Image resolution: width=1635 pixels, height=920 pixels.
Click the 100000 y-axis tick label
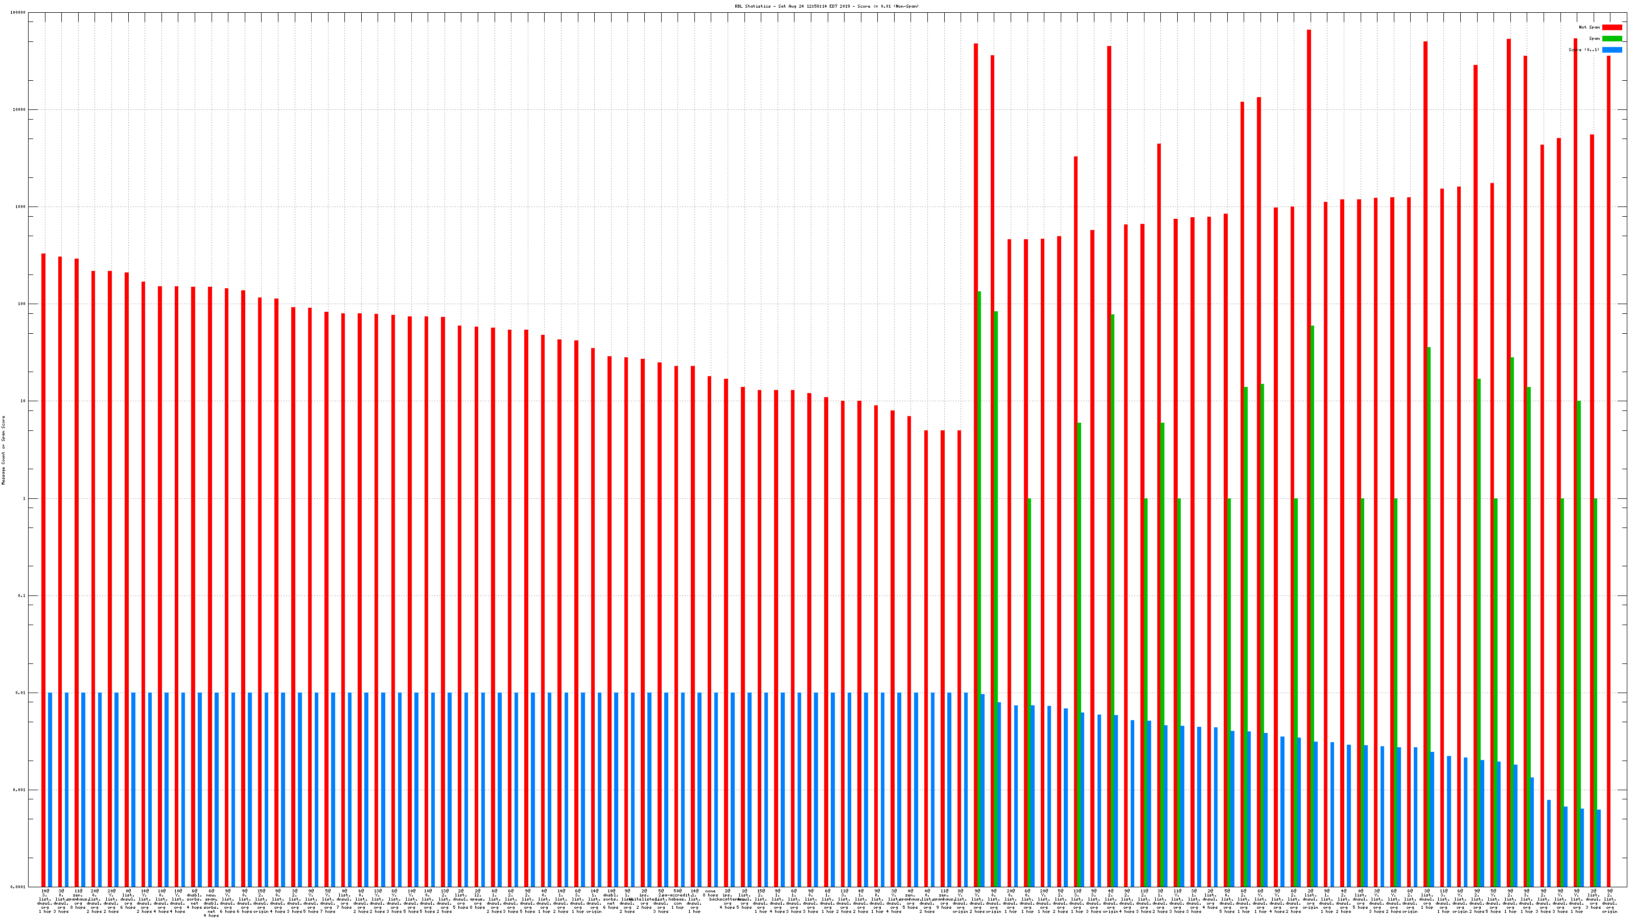(18, 13)
